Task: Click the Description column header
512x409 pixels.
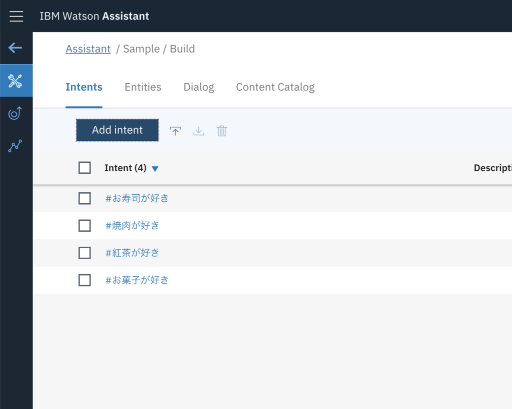Action: (x=492, y=168)
